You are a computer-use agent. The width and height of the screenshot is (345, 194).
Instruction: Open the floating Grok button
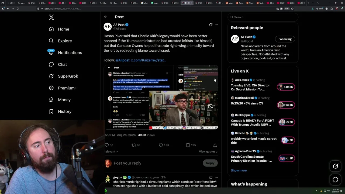[335, 166]
